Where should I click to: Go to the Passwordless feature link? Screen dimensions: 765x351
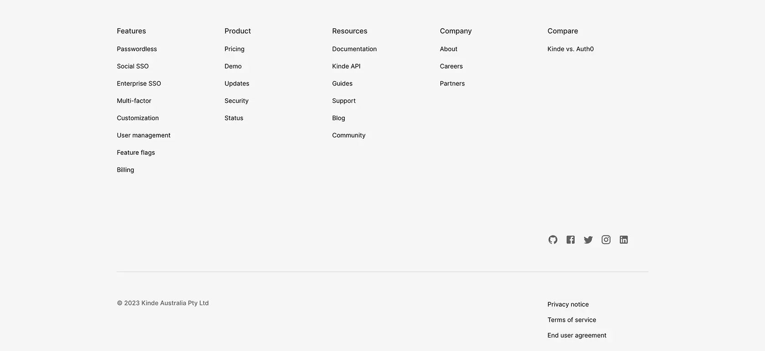click(x=137, y=49)
